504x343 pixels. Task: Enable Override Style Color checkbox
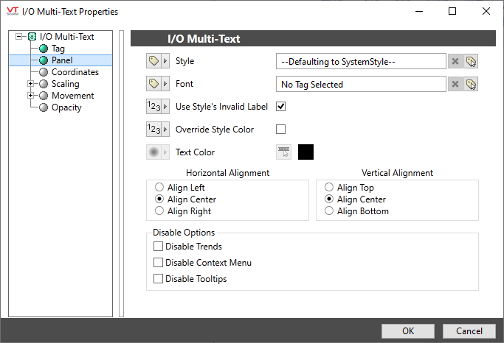pos(280,130)
